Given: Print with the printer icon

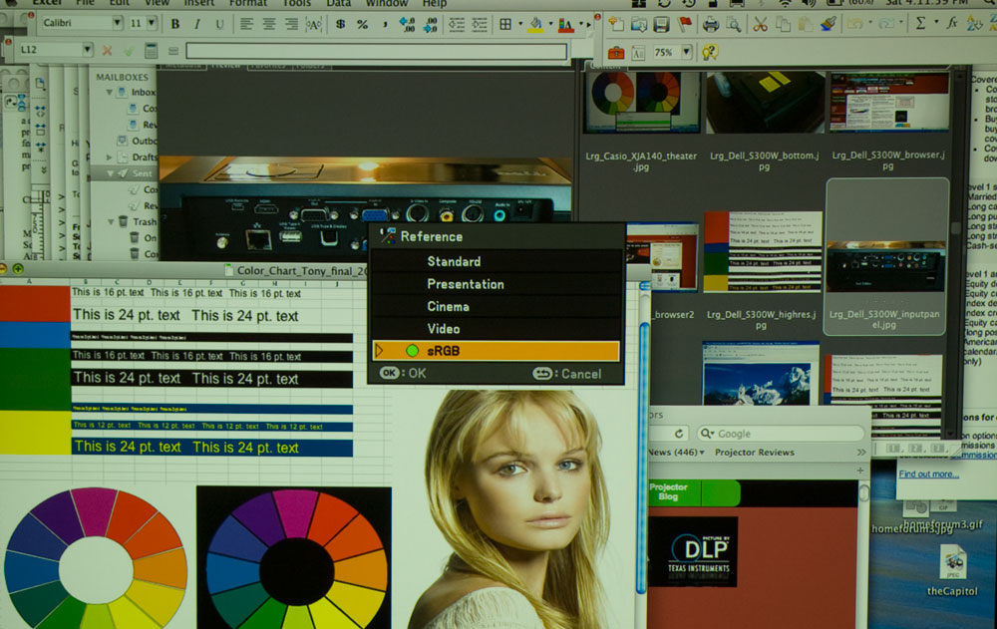Looking at the screenshot, I should tap(710, 25).
